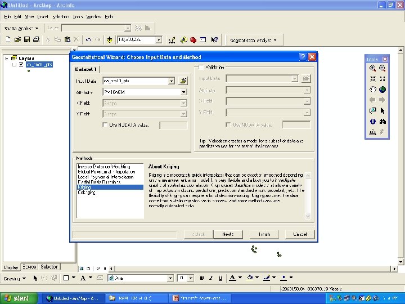Check Use NODATA value in Dataset 1
The width and height of the screenshot is (405, 304).
click(x=105, y=125)
